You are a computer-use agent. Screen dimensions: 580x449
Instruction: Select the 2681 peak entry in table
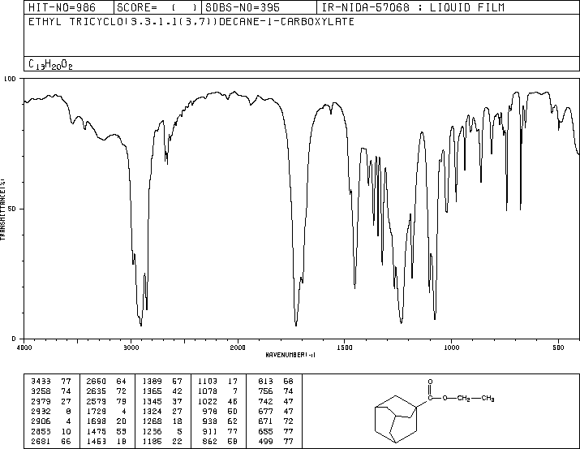click(x=50, y=441)
